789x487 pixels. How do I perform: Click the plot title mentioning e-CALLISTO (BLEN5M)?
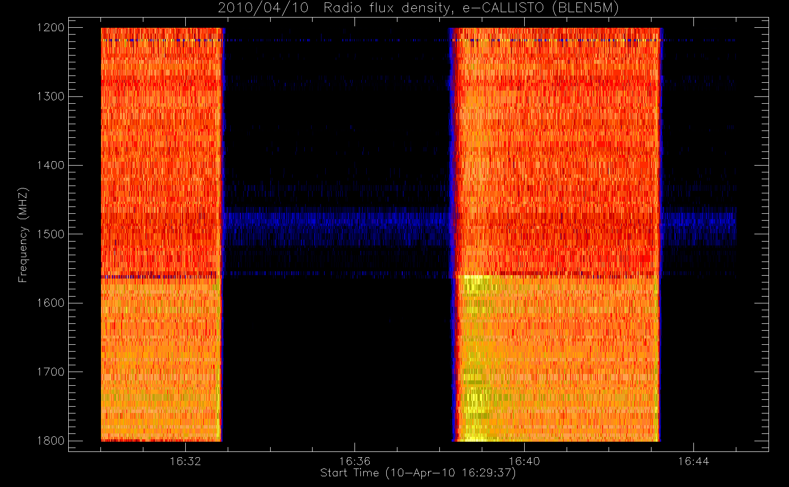(418, 8)
